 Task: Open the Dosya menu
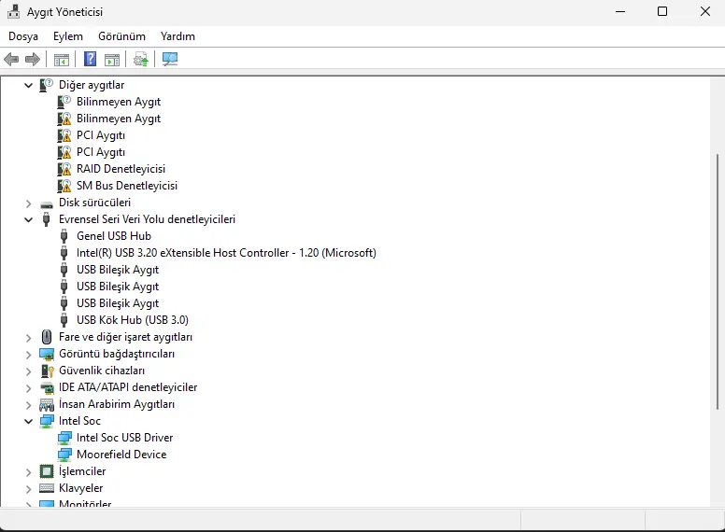[23, 36]
